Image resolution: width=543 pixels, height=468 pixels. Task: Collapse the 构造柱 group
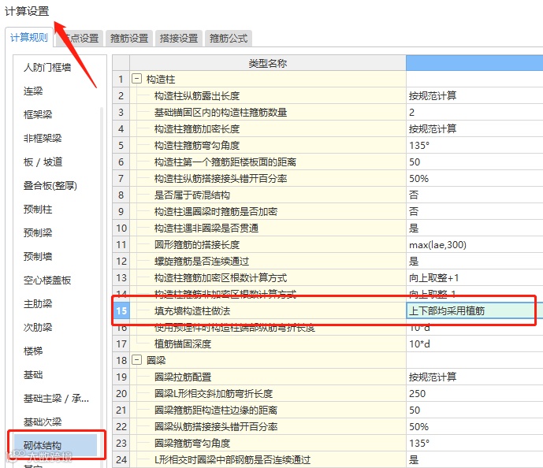coord(137,79)
